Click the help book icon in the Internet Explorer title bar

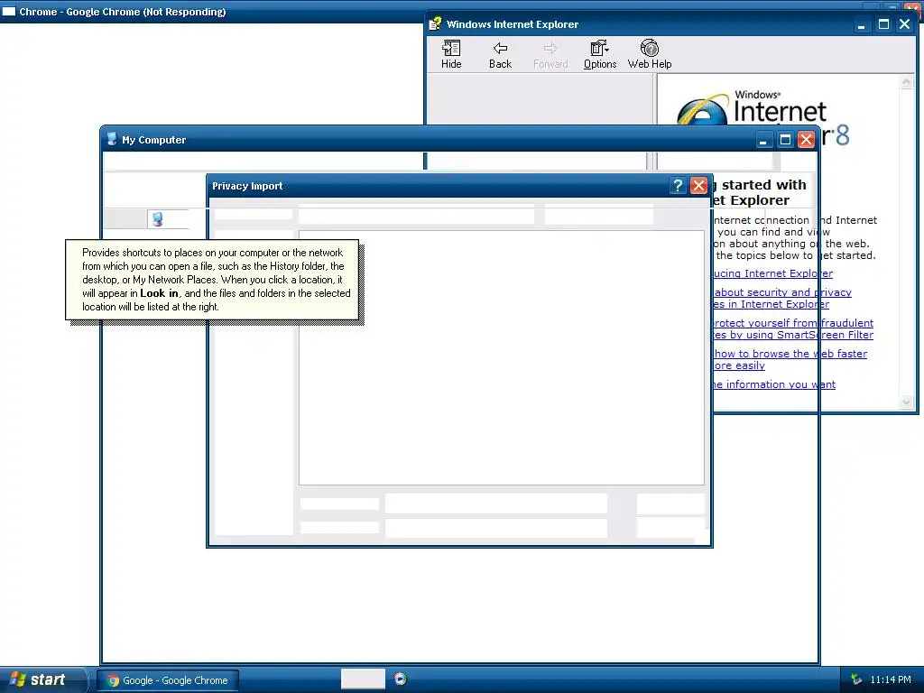point(435,23)
